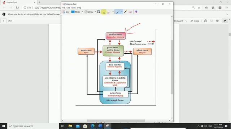Open Collections in Edge
231x129 pixels.
pyautogui.click(x=213, y=8)
